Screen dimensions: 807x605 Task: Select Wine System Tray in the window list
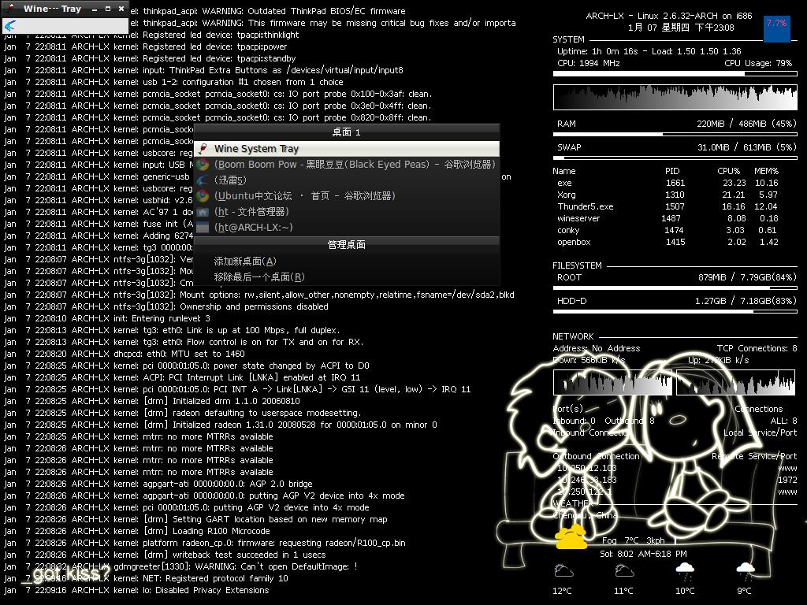[x=347, y=149]
